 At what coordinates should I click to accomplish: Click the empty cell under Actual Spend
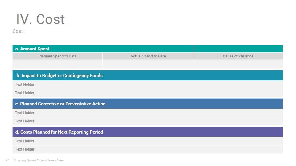point(148,64)
